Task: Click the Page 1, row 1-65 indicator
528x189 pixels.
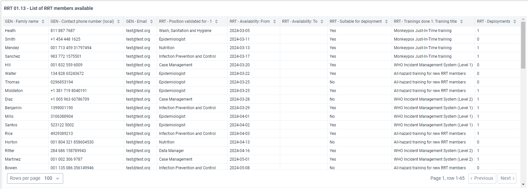Action: [447, 178]
